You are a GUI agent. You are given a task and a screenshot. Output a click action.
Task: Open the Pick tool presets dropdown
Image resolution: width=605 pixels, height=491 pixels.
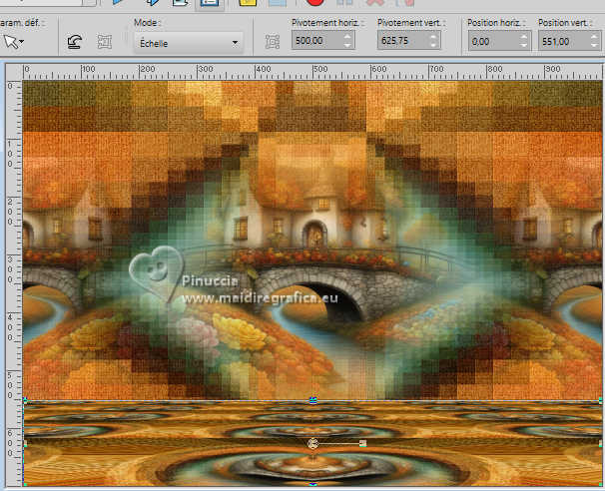[x=14, y=41]
